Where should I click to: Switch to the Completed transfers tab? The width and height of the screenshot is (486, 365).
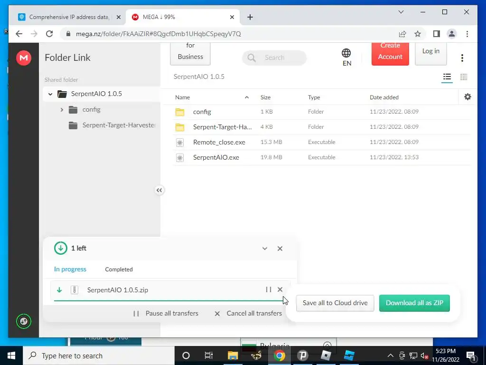[119, 269]
